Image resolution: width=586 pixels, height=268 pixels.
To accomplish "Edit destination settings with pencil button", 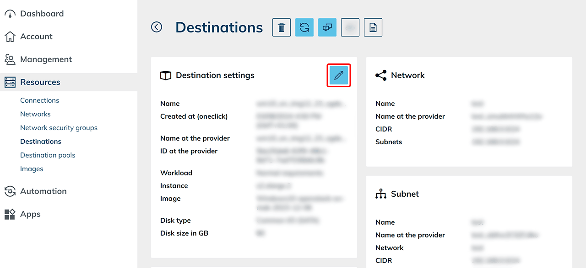I will (x=339, y=75).
